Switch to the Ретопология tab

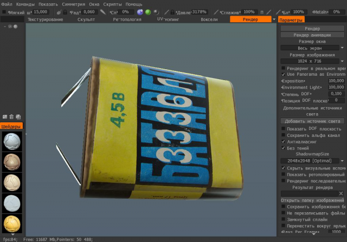point(127,19)
